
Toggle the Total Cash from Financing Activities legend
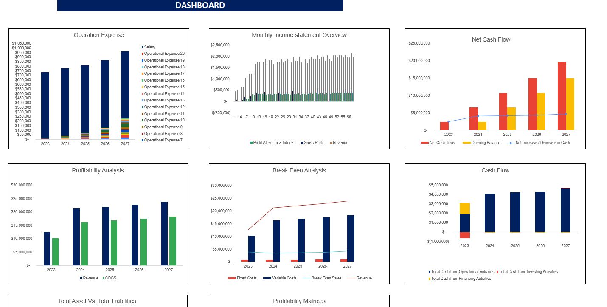pyautogui.click(x=429, y=279)
